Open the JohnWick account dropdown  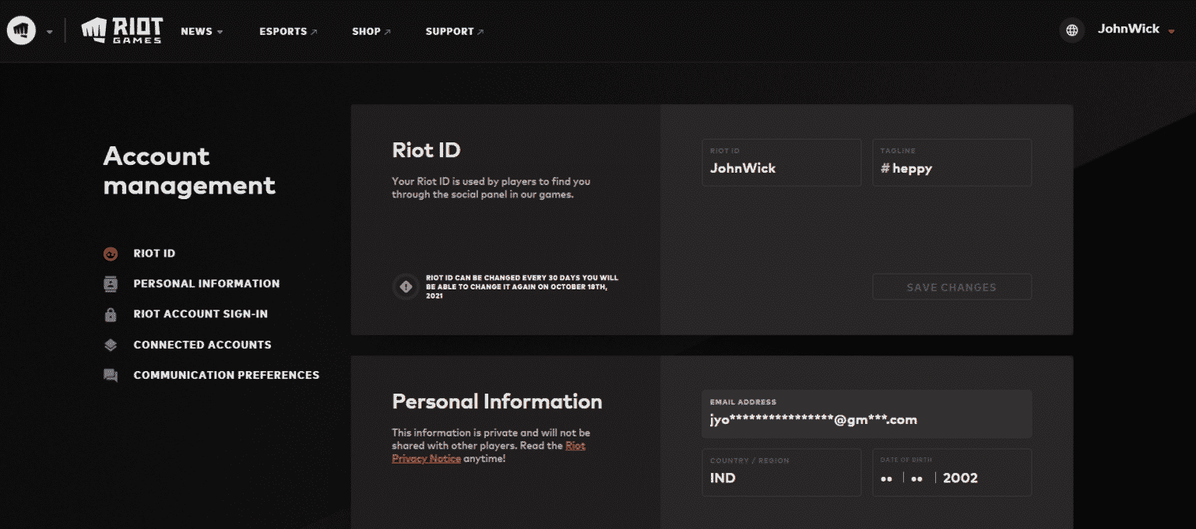[x=1136, y=30]
